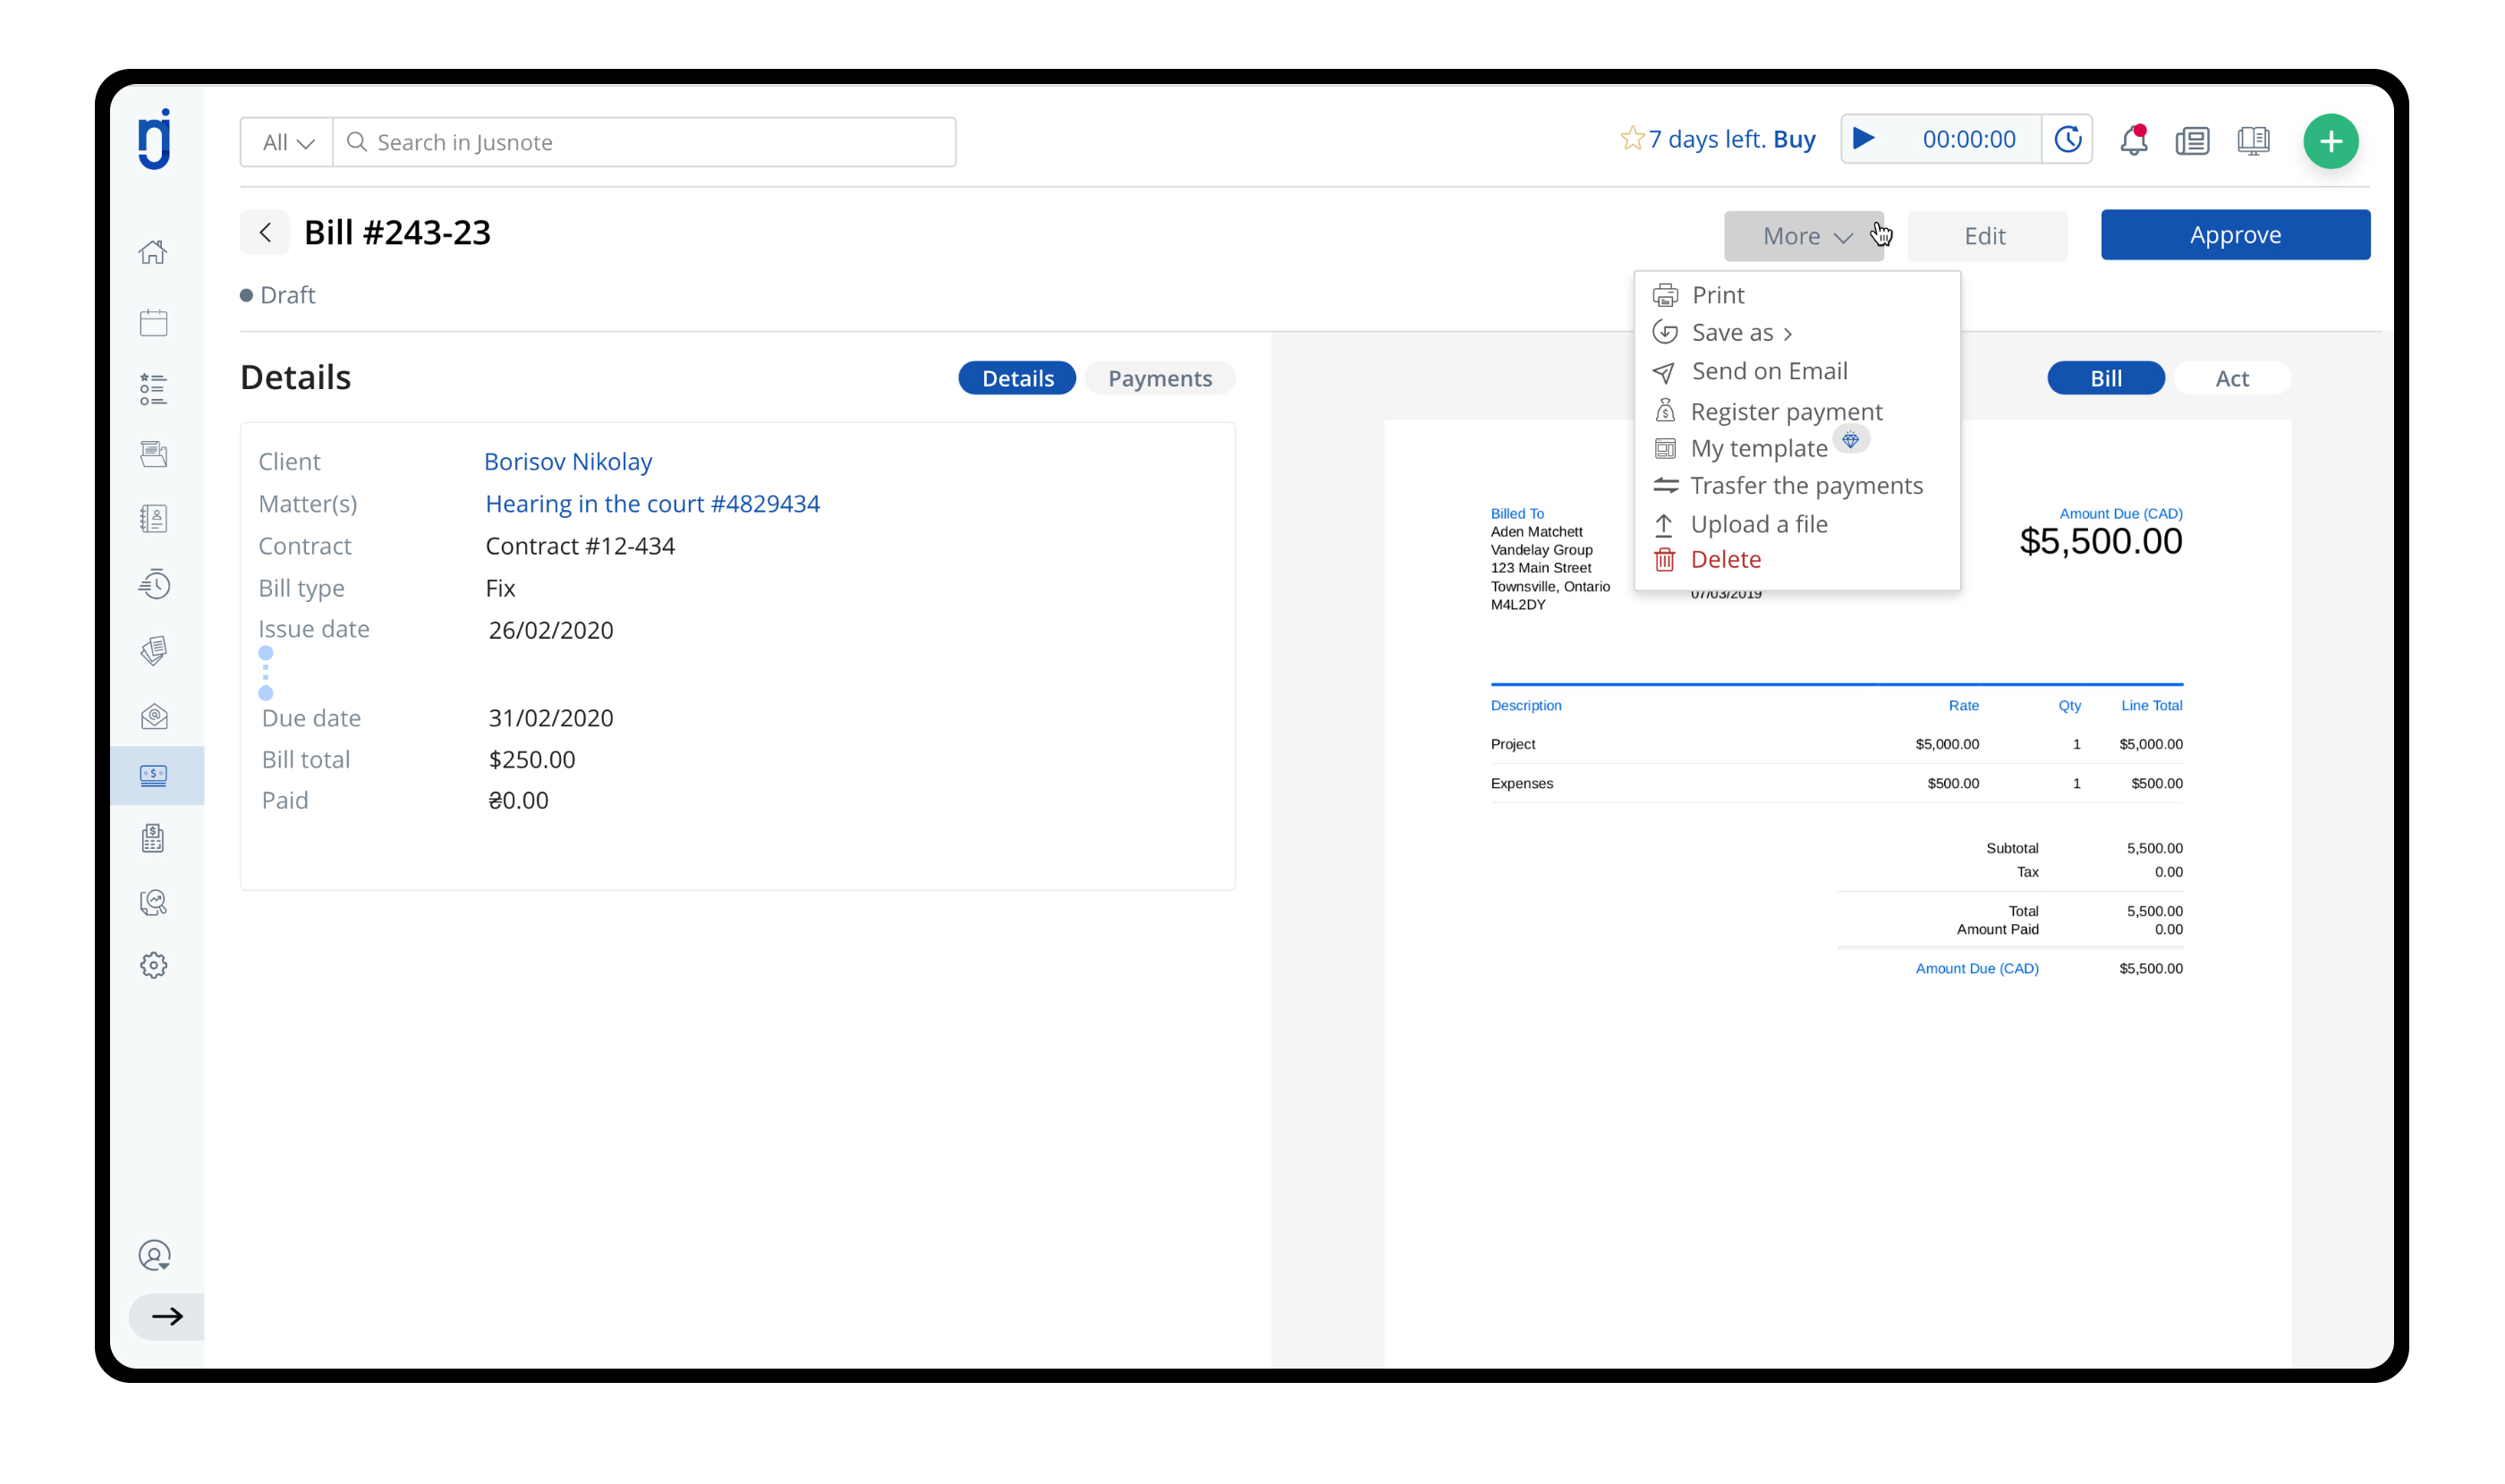This screenshot has height=1484, width=2505.
Task: Switch to the Payments tab
Action: point(1159,378)
